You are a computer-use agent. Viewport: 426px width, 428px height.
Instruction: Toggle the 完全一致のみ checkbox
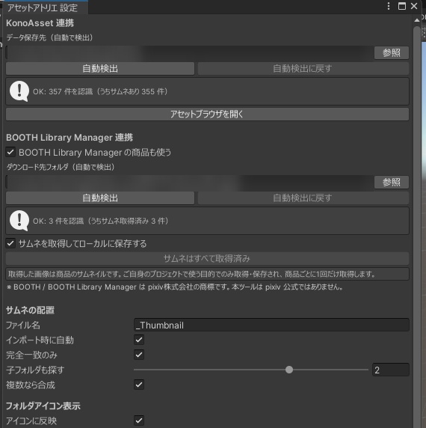tap(139, 355)
